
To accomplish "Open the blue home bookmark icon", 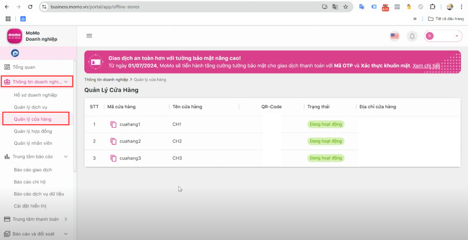I will 23,19.
